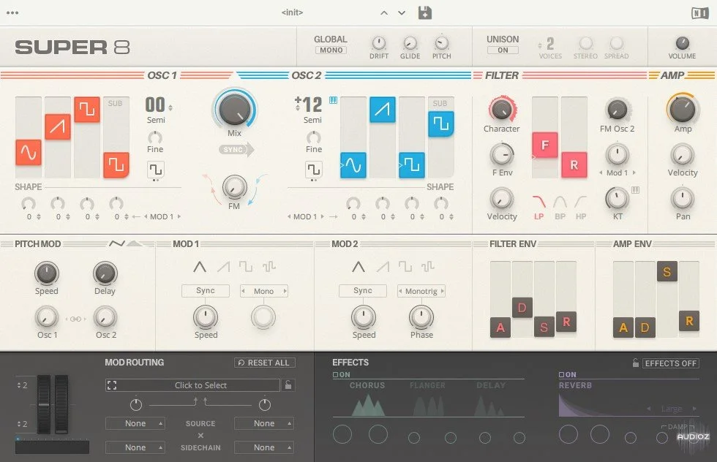717x462 pixels.
Task: Toggle the GLOBAL MONO switch
Action: point(331,50)
